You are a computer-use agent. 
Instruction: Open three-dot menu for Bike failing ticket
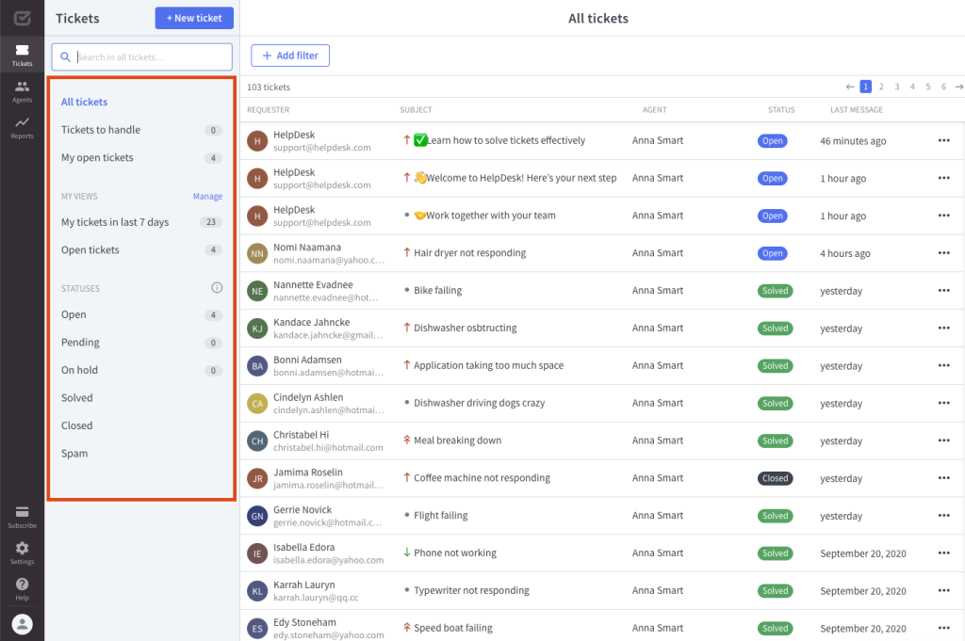943,291
